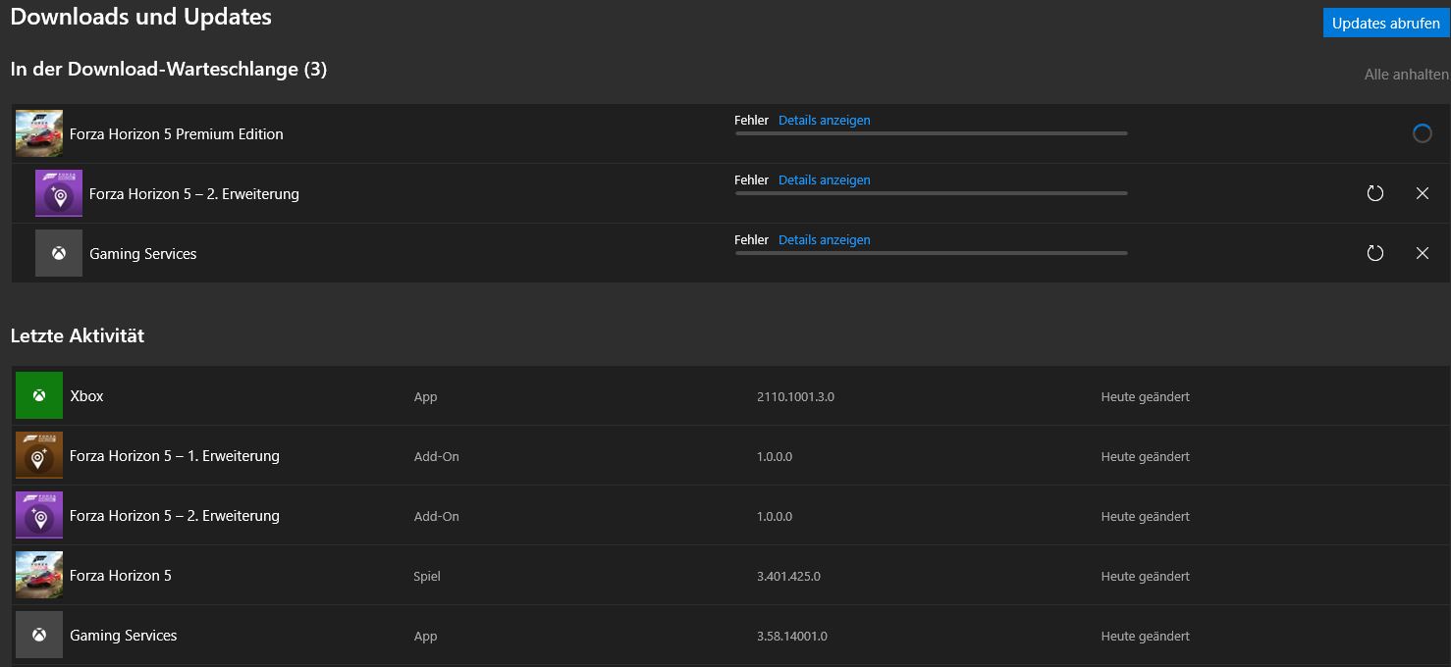
Task: Click the Xbox app icon under Letzte Aktivität
Action: pos(38,395)
